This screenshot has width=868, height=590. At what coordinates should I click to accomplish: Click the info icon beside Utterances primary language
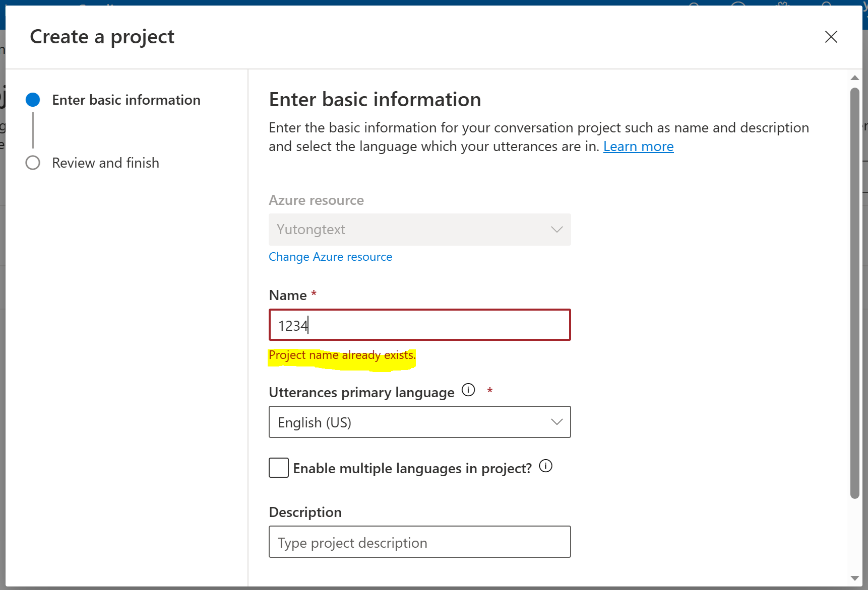(x=468, y=390)
